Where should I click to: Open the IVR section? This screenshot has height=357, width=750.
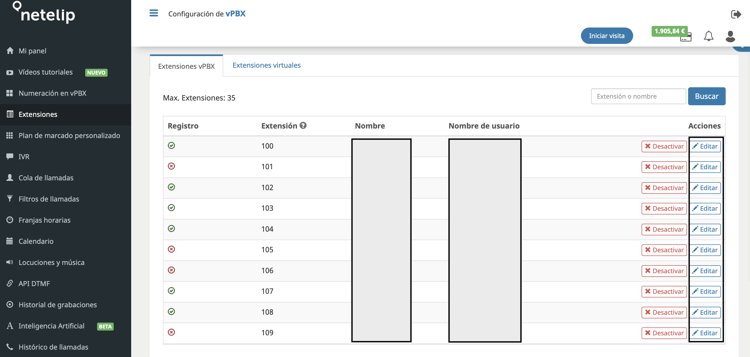[x=66, y=157]
